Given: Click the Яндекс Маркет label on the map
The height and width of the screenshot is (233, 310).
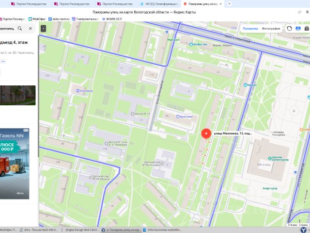Looking at the screenshot, I should [223, 45].
